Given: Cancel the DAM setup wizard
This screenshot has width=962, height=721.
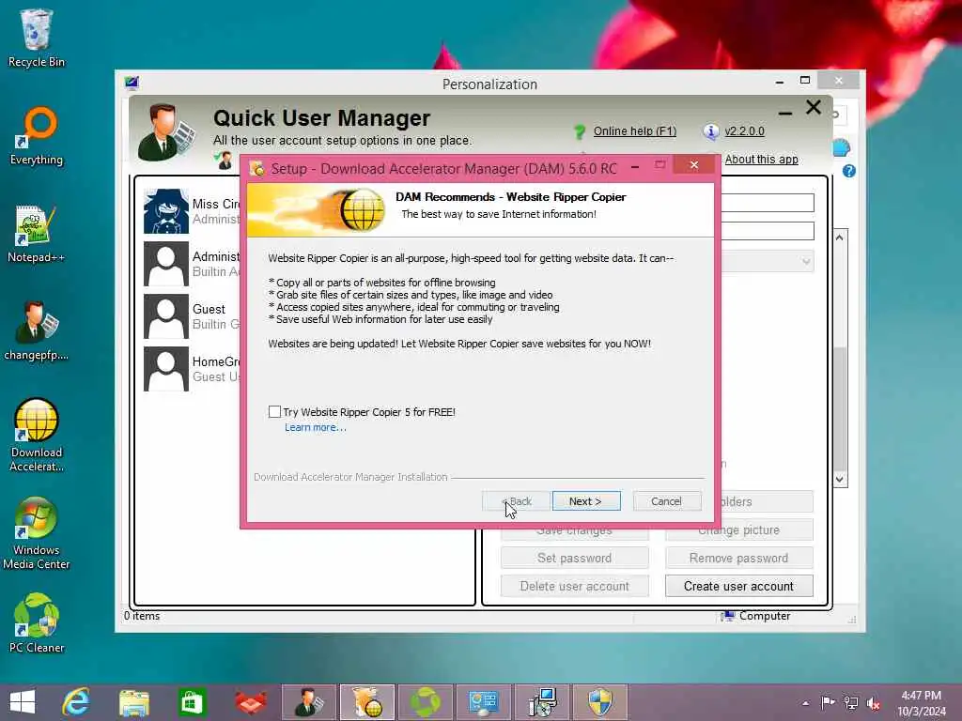Looking at the screenshot, I should pyautogui.click(x=666, y=501).
